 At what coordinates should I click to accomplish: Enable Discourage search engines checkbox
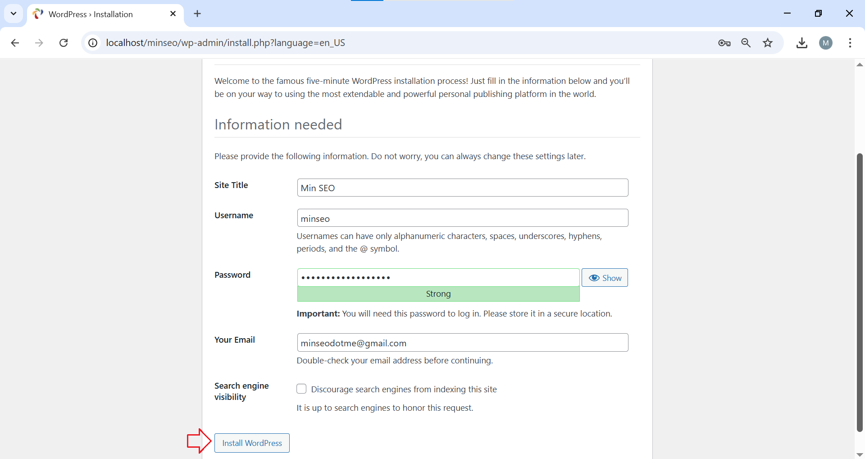tap(301, 389)
